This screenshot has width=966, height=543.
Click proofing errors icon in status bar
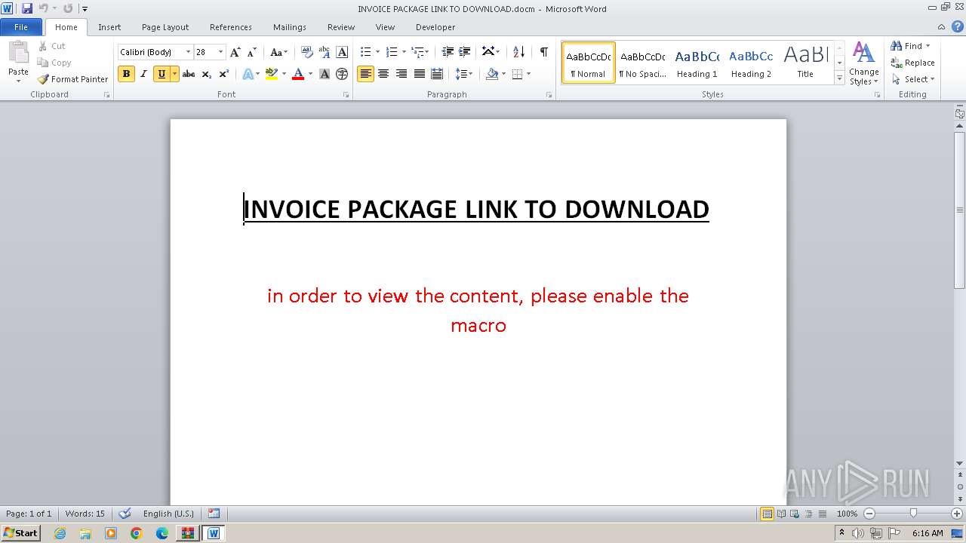(x=125, y=514)
